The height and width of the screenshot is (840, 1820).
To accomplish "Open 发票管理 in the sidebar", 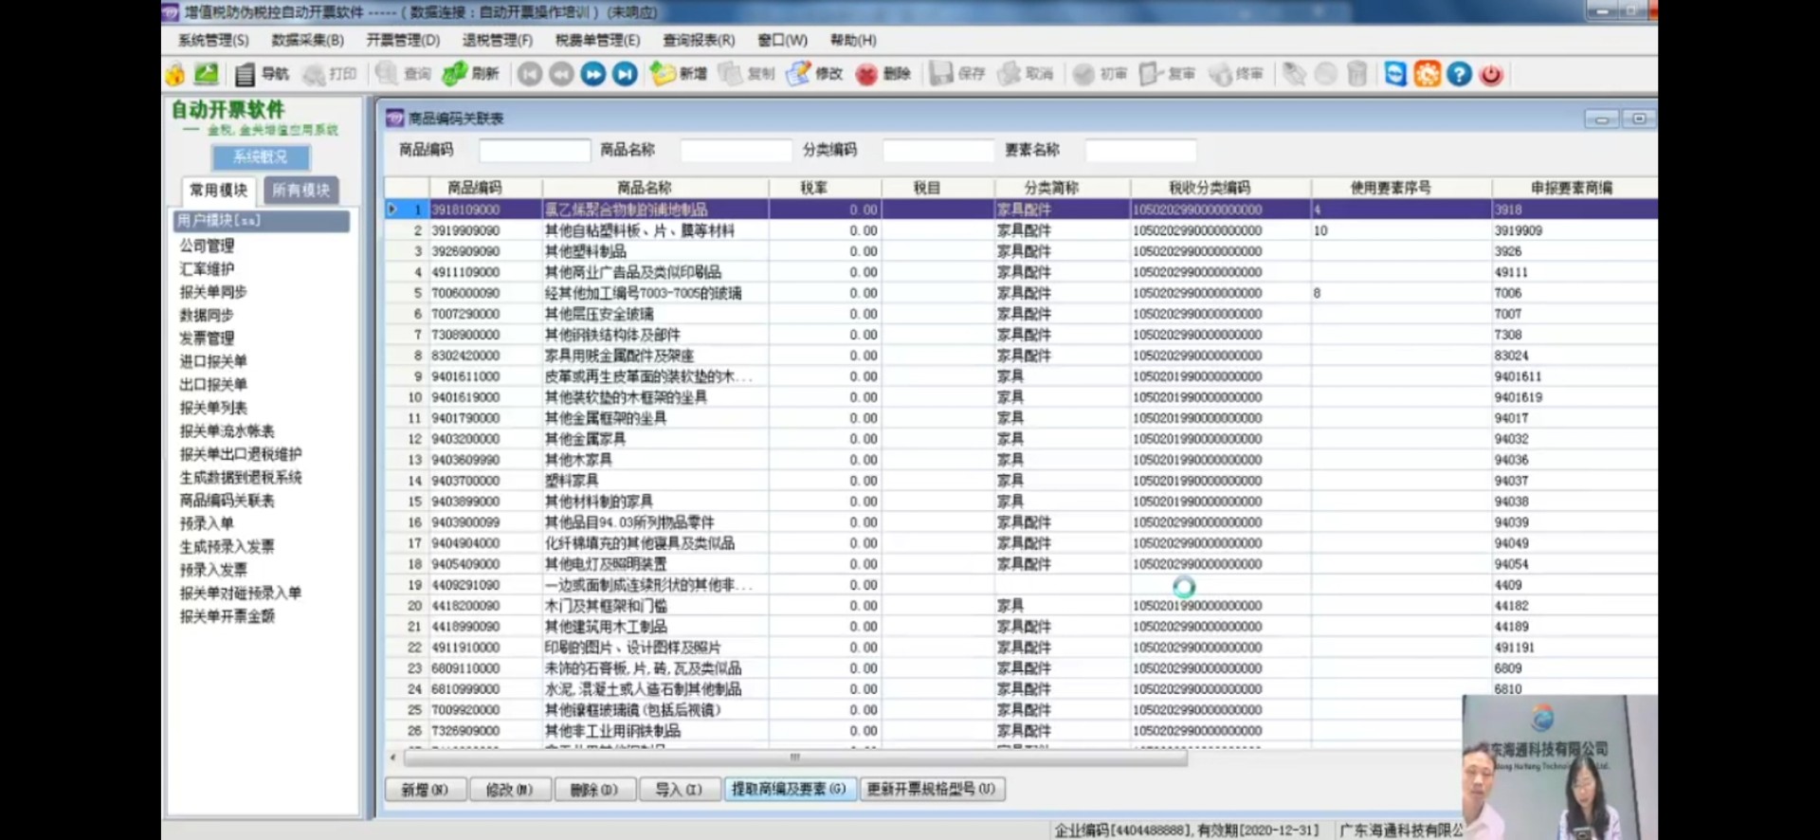I will coord(207,338).
